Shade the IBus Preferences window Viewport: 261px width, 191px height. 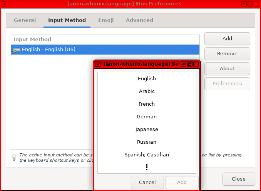(x=244, y=3)
